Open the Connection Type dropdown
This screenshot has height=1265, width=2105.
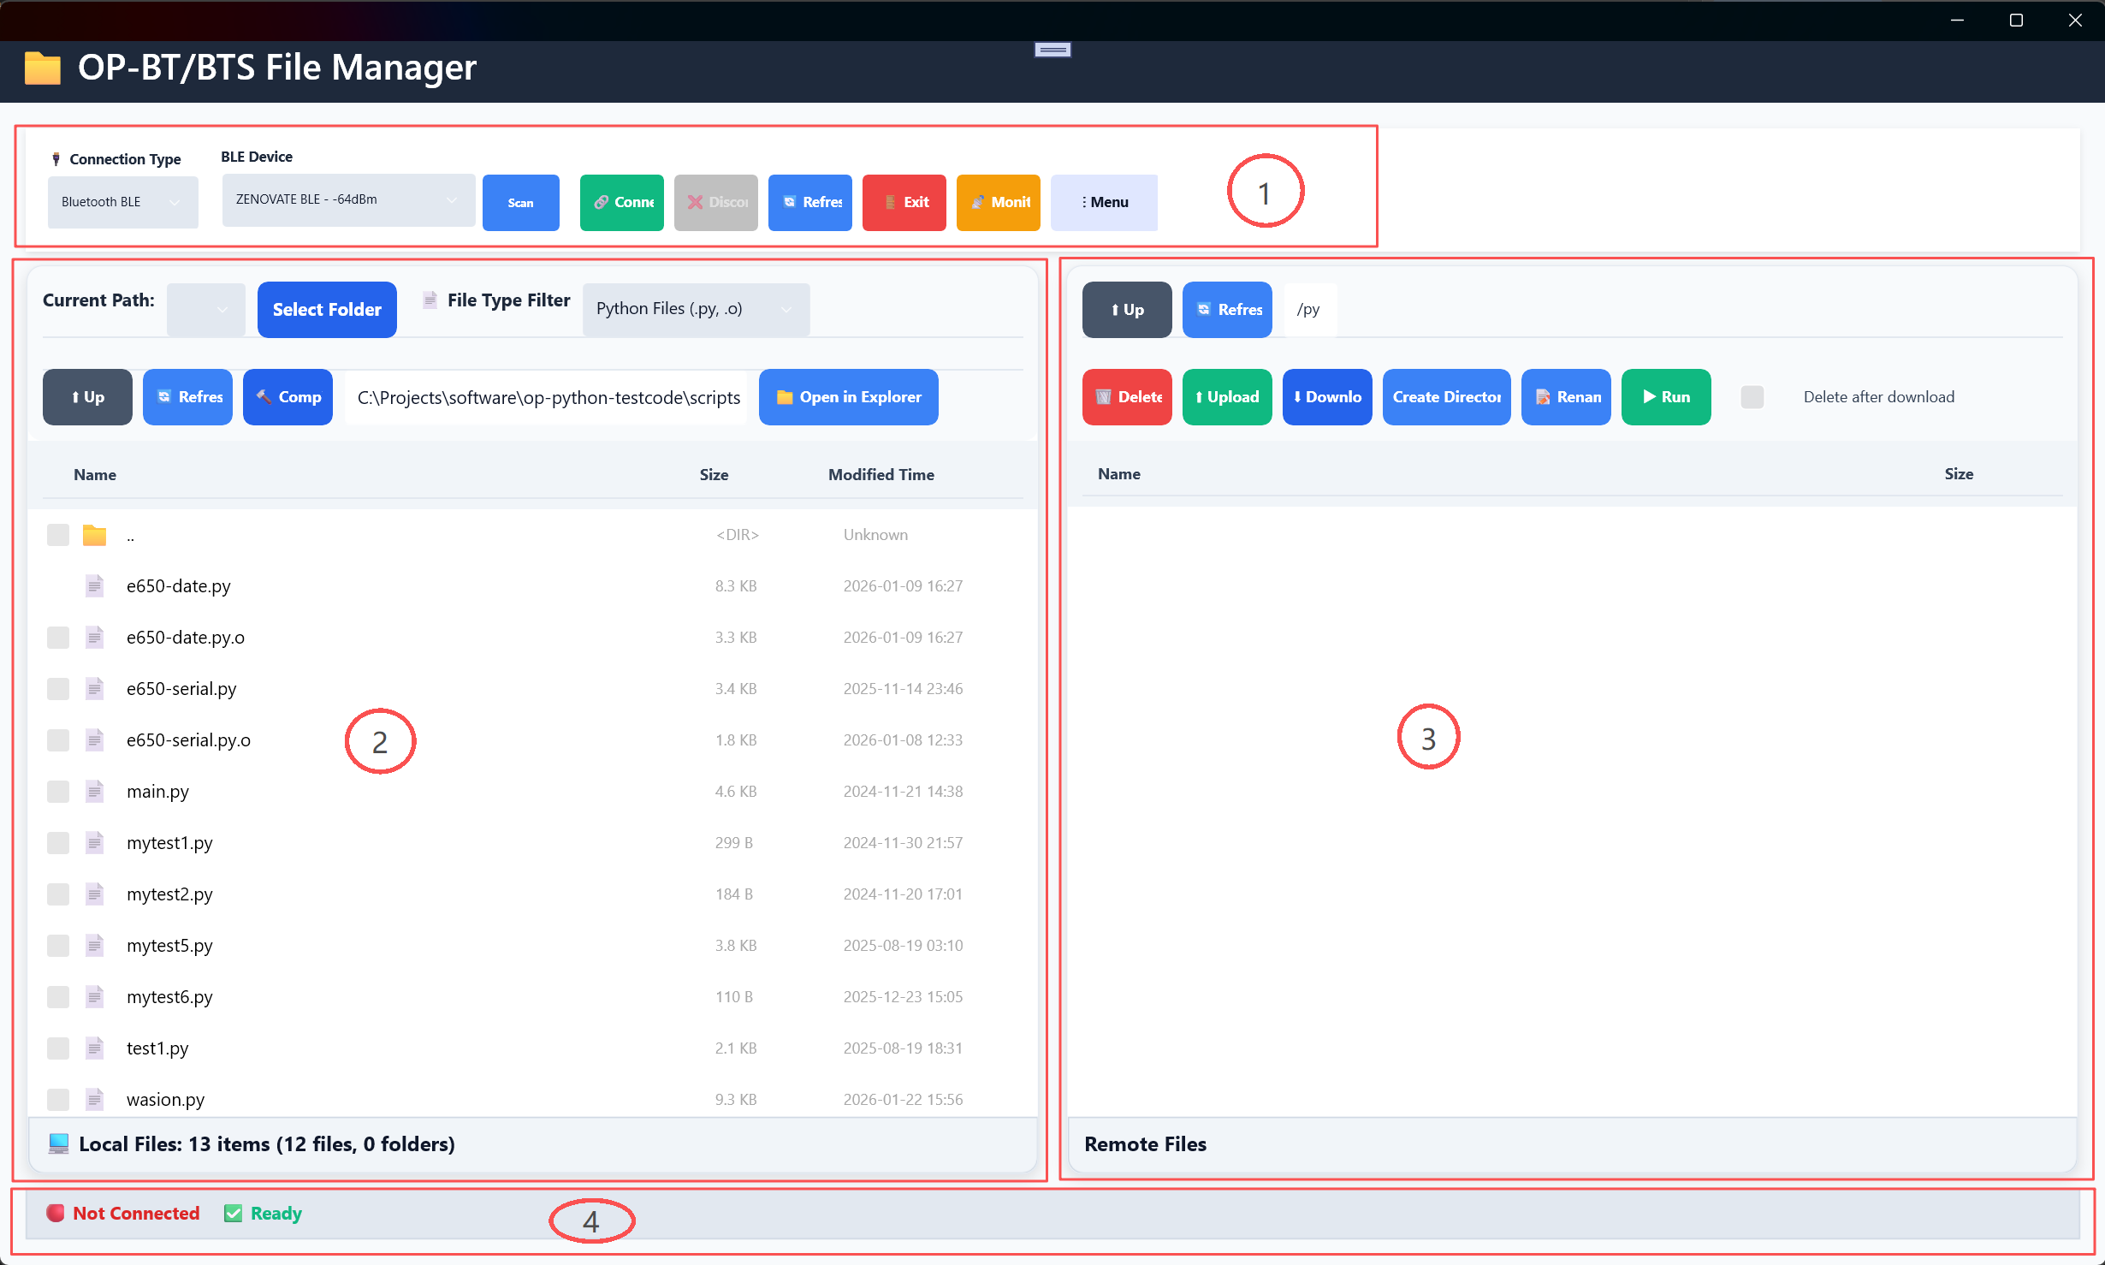click(122, 202)
